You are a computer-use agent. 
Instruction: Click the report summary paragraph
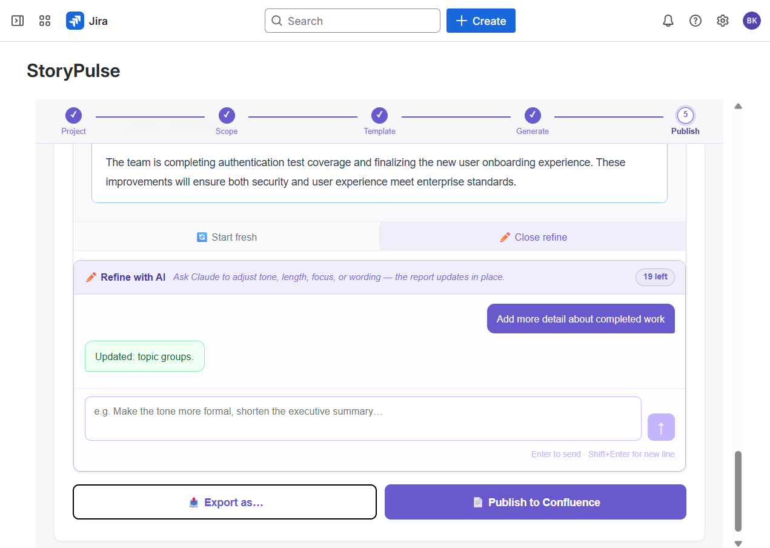pos(365,172)
